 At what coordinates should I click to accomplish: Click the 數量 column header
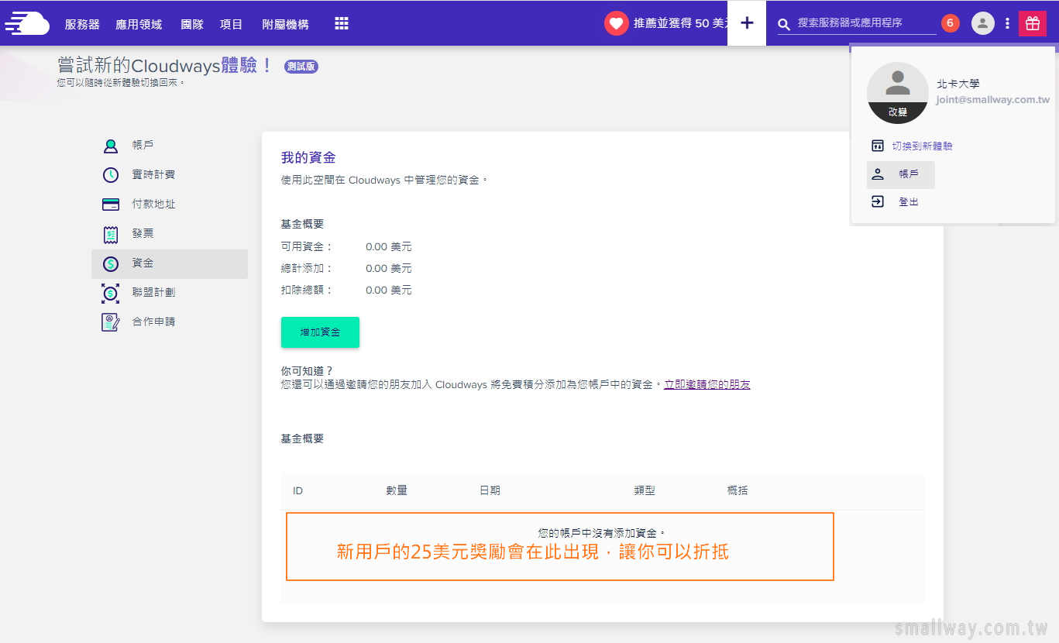(x=397, y=490)
